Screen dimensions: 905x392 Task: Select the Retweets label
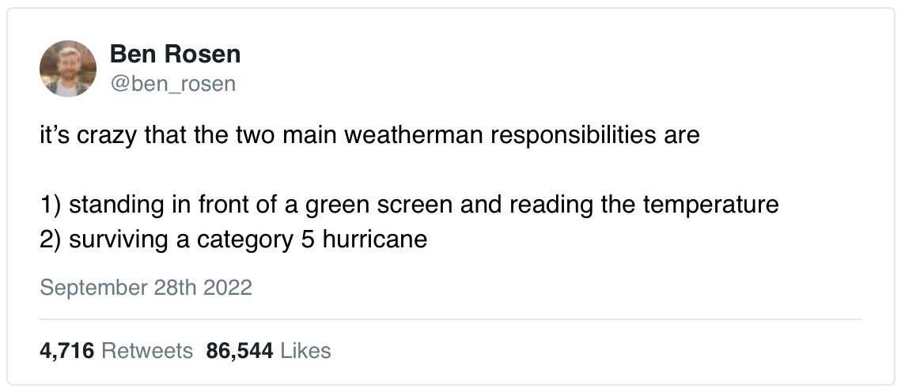coord(147,350)
